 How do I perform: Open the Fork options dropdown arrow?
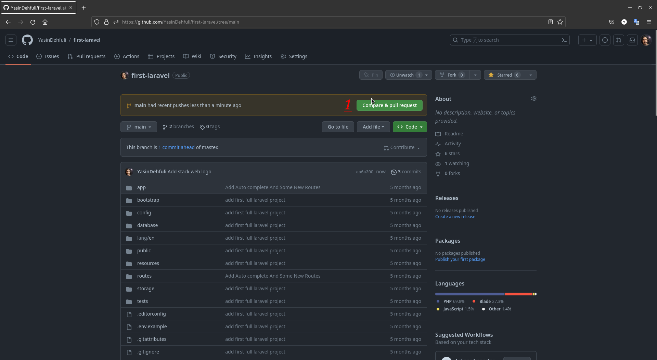coord(475,75)
